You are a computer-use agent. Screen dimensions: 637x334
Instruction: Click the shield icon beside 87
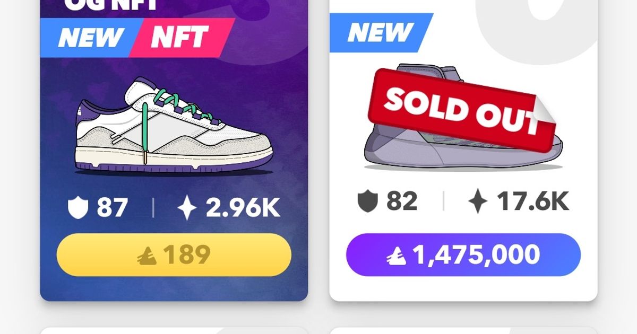point(78,207)
